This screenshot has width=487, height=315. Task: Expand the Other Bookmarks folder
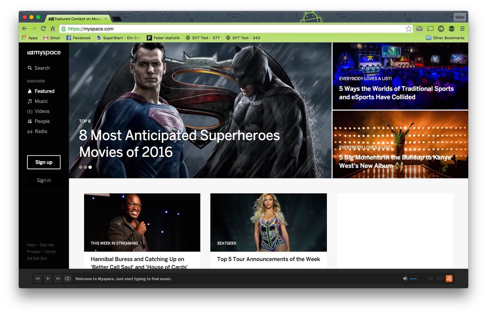coord(445,38)
